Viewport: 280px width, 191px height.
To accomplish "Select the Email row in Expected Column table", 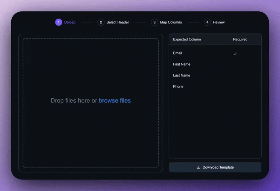I will [x=177, y=53].
